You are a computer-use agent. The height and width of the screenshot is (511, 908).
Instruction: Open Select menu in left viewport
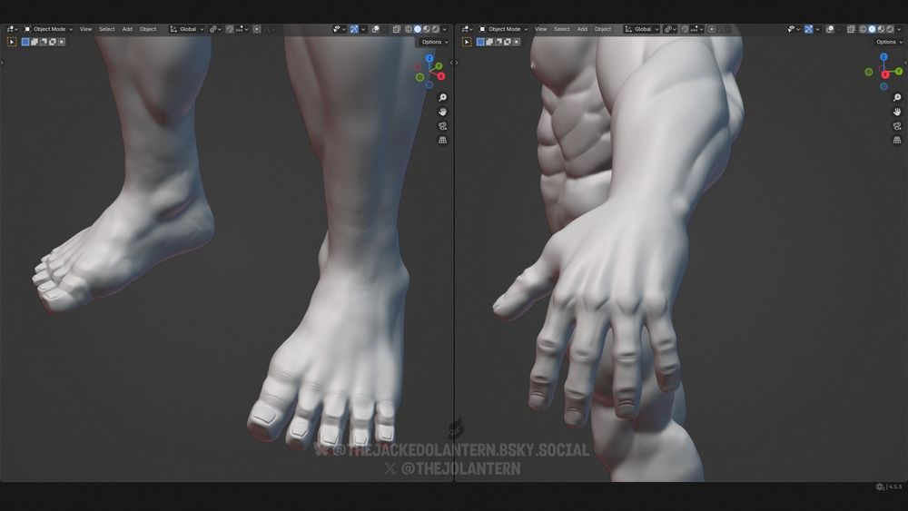106,29
